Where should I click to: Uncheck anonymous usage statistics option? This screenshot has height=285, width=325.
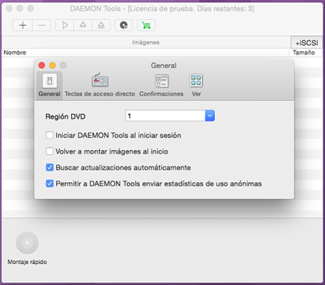[x=50, y=184]
